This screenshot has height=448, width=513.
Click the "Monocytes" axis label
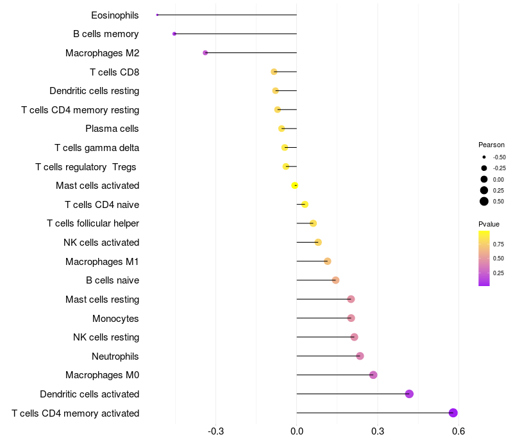click(115, 318)
